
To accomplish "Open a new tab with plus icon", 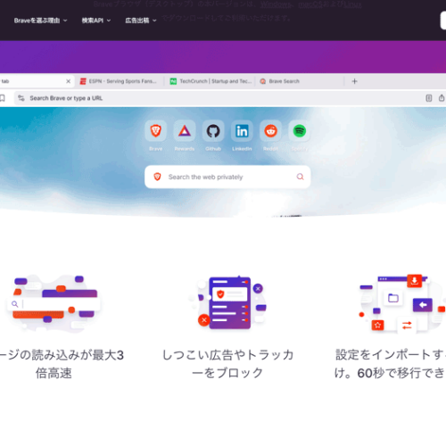I will [x=354, y=81].
